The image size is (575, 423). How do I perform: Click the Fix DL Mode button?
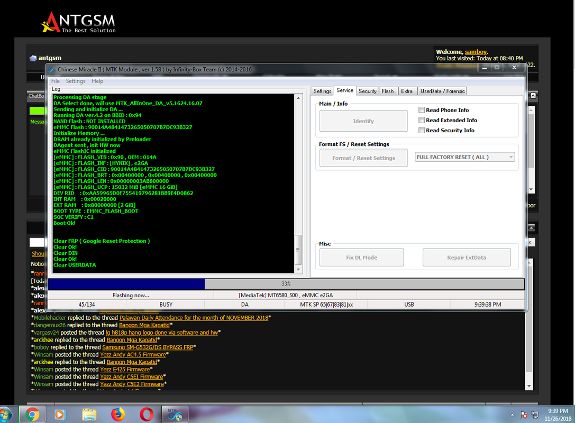(362, 258)
